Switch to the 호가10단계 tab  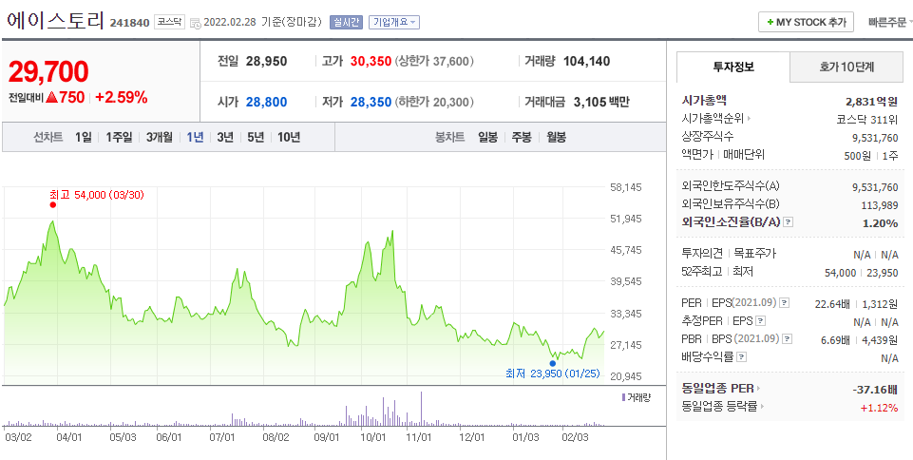coord(846,67)
